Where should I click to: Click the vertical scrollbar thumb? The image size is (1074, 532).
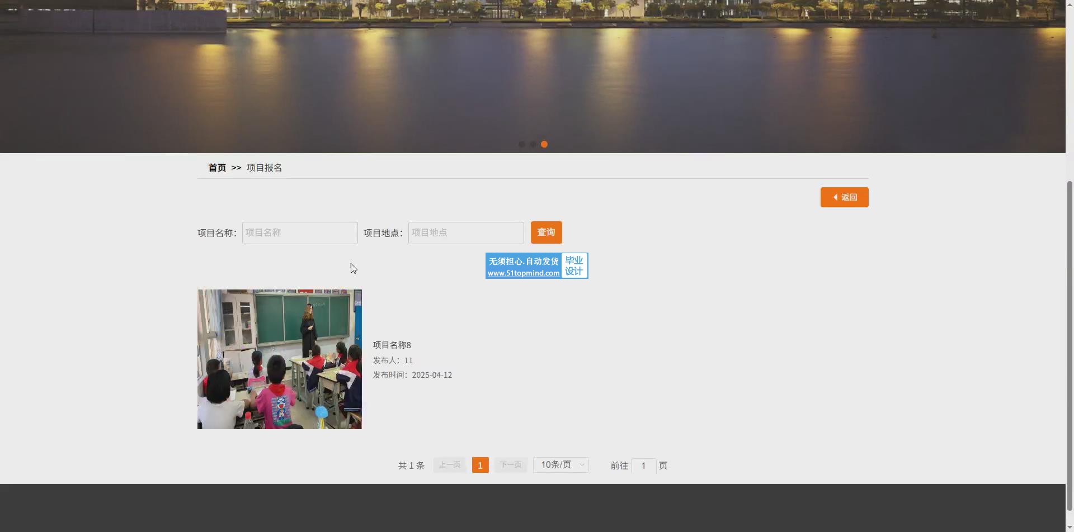1070,346
